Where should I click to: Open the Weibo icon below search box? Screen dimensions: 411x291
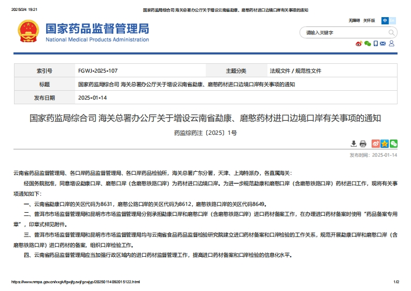[x=358, y=44]
